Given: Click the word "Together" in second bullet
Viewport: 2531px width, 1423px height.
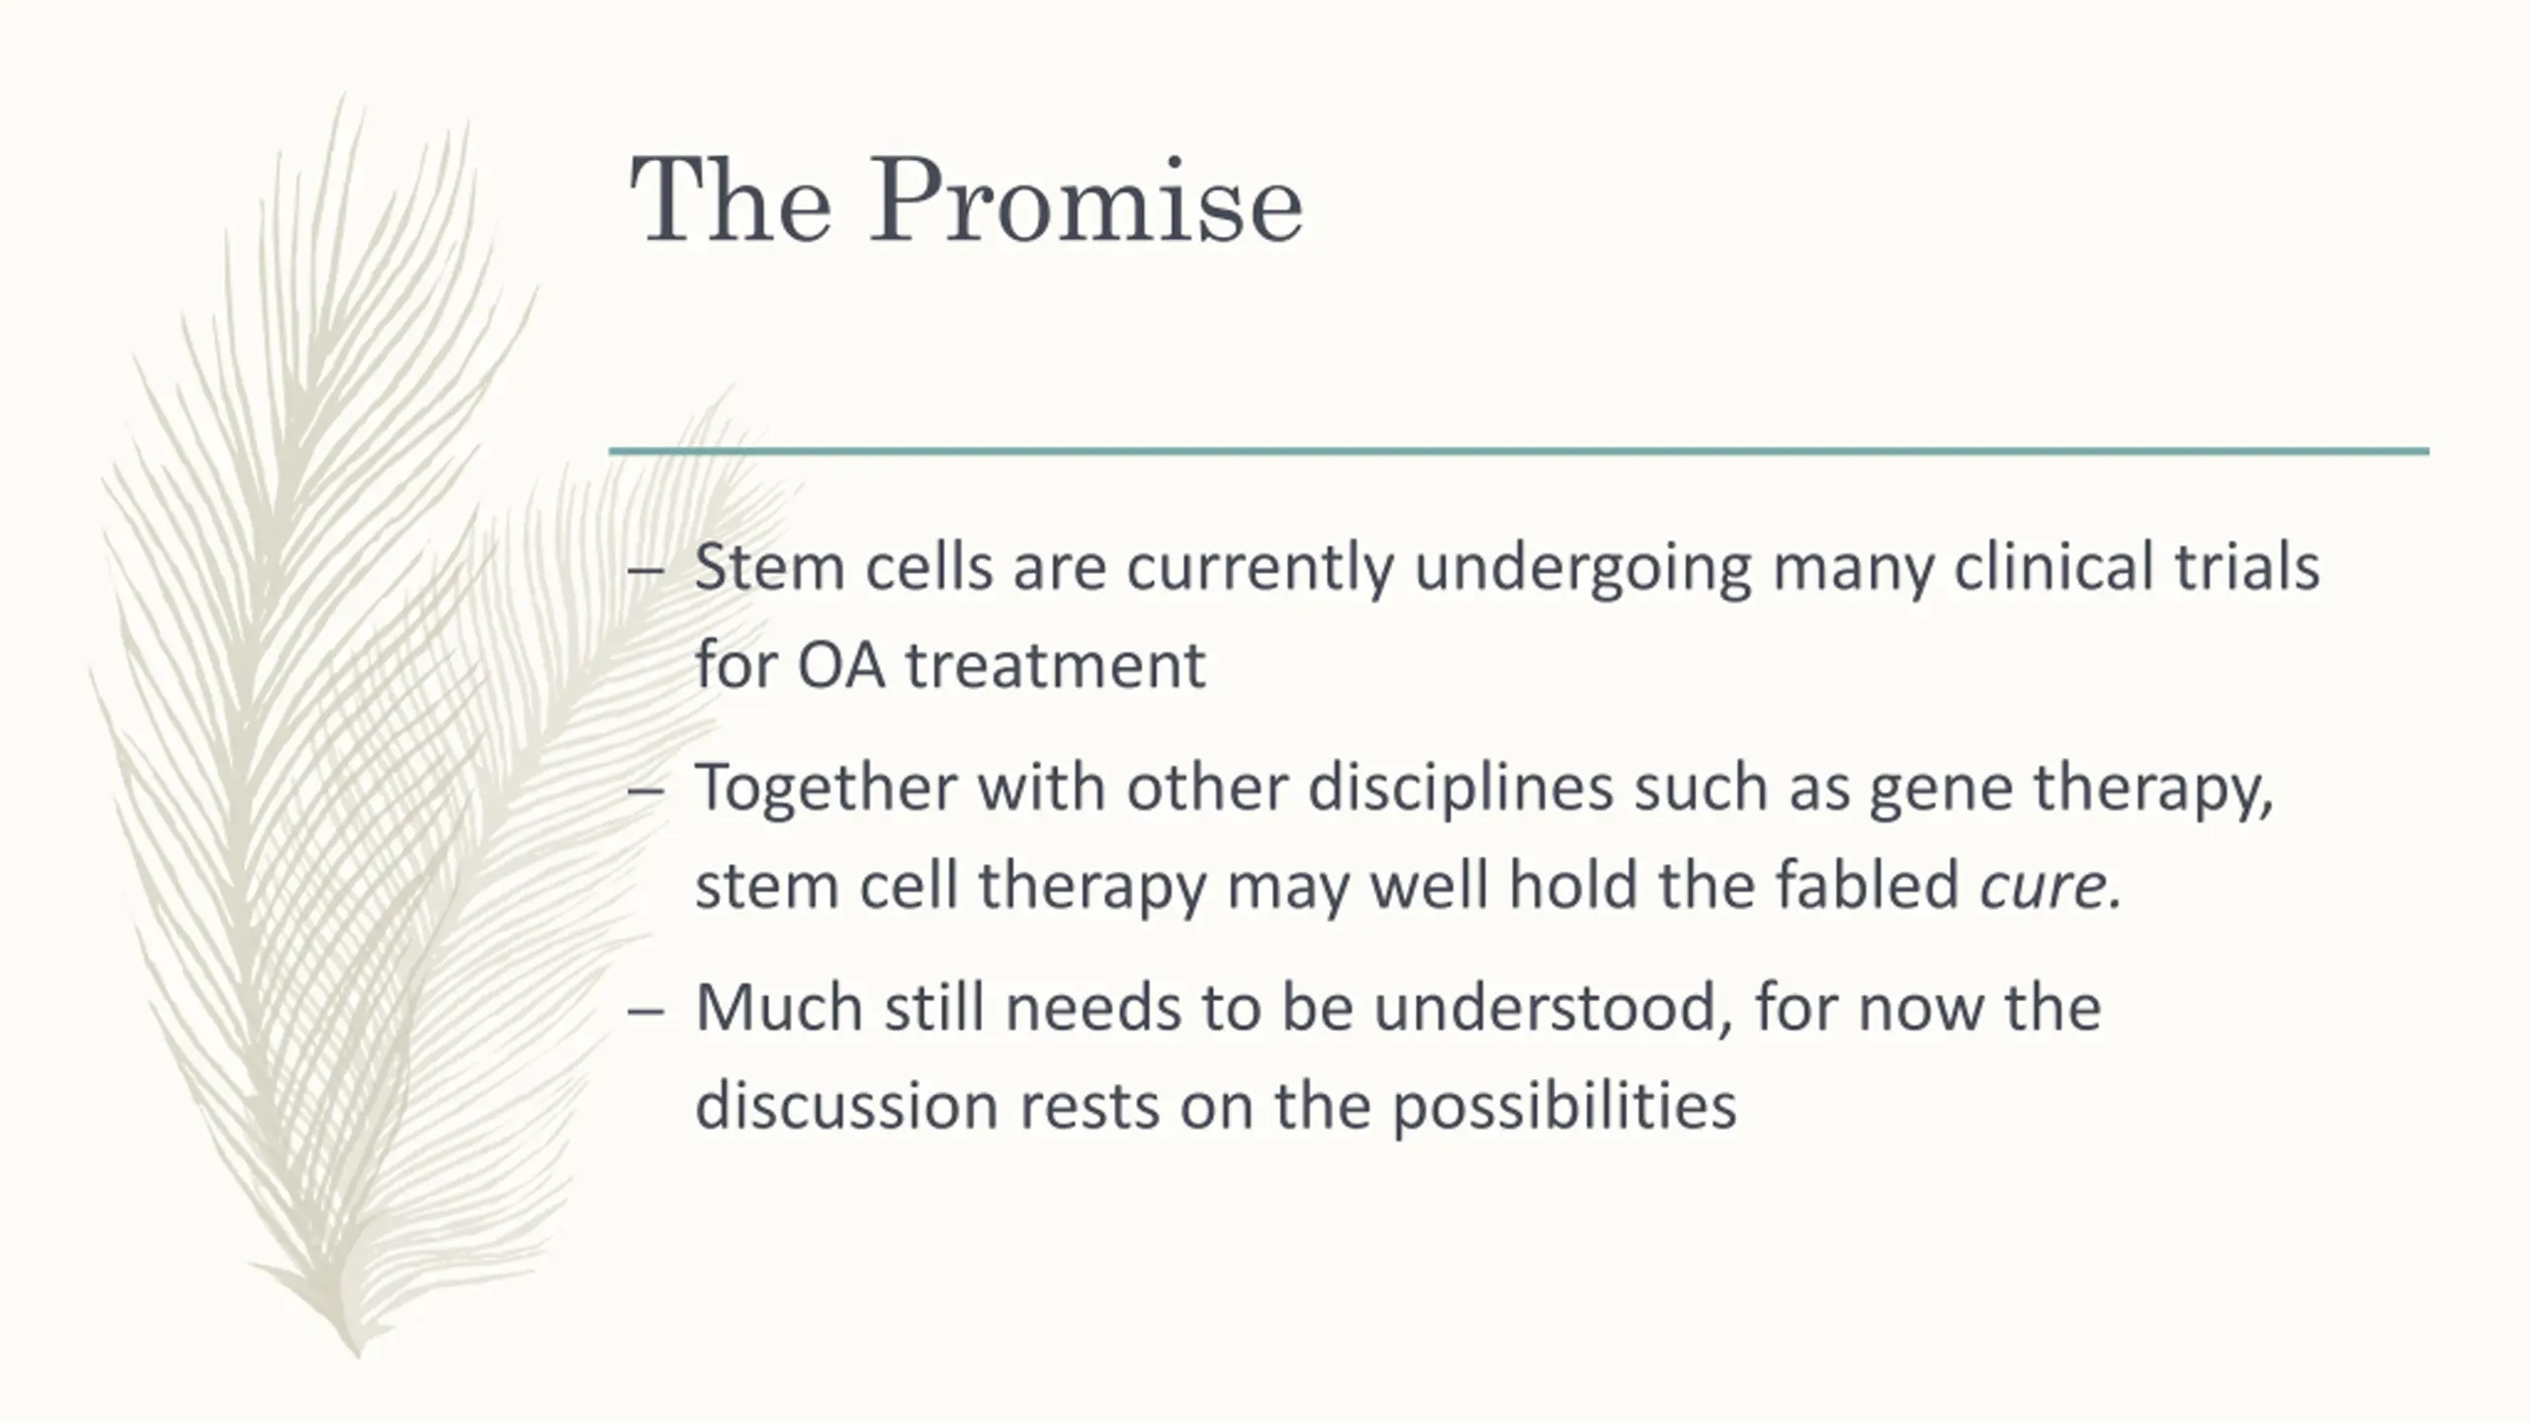Looking at the screenshot, I should 827,789.
